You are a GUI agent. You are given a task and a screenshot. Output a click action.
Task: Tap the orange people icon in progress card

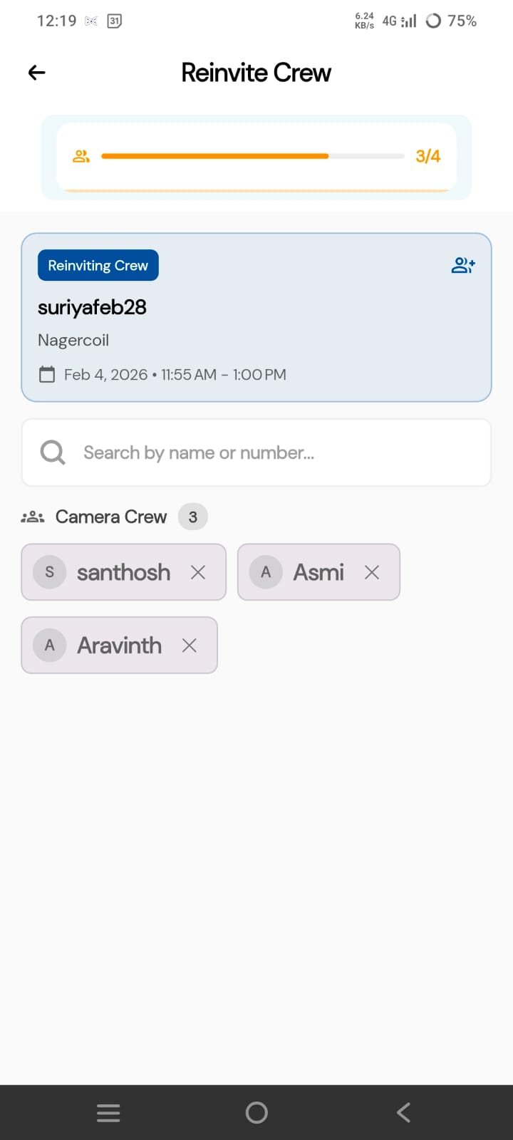click(x=81, y=156)
